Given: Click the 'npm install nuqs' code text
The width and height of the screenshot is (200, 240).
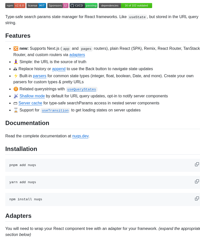Looking at the screenshot, I should 26,199.
